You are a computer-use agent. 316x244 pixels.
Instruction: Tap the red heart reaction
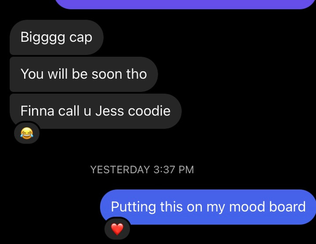tap(117, 229)
